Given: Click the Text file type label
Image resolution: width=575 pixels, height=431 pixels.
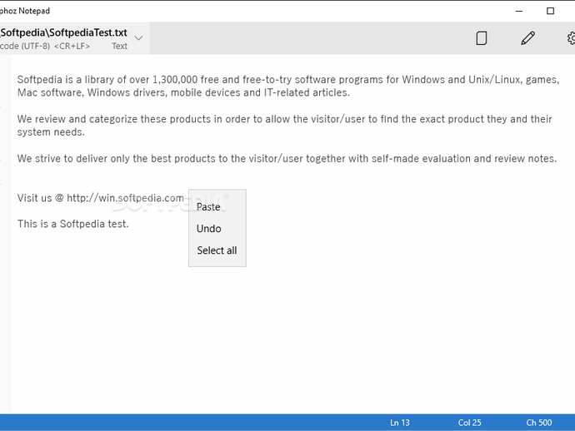Looking at the screenshot, I should tap(119, 46).
